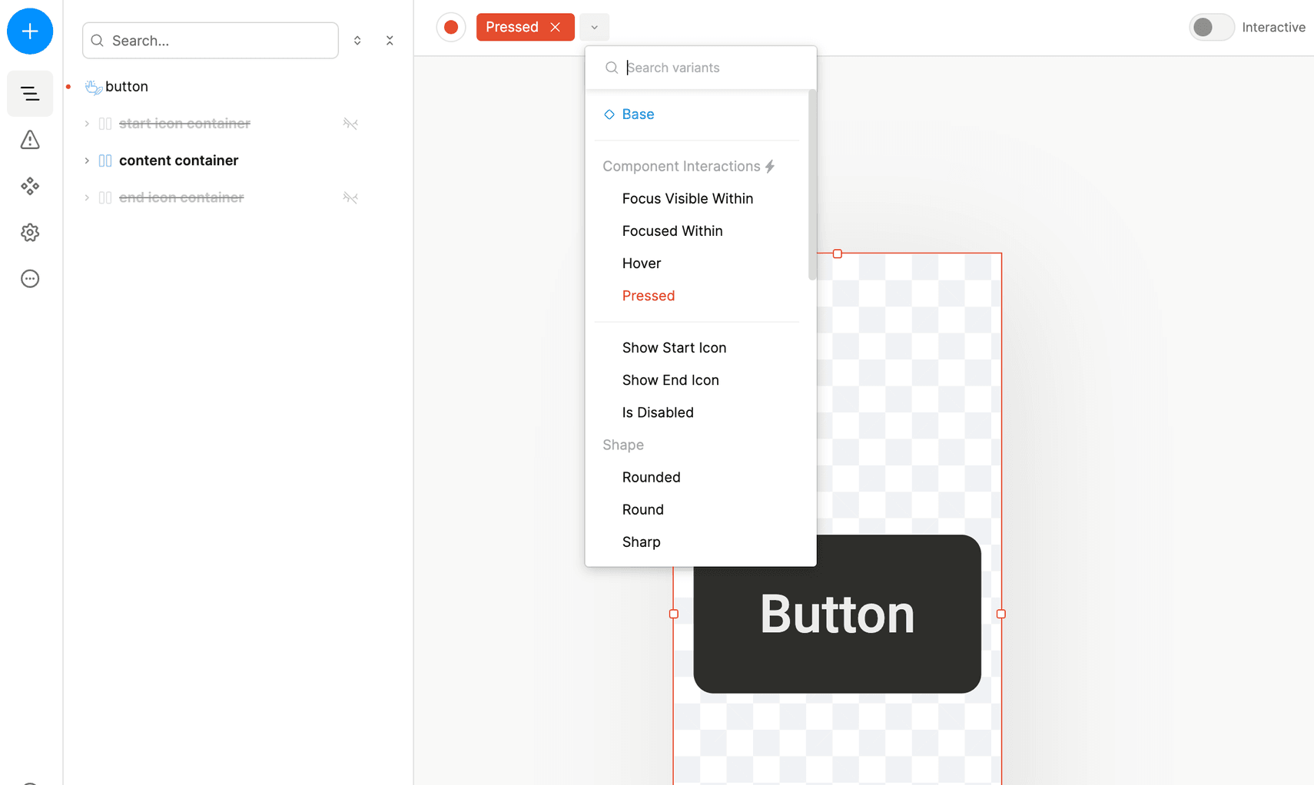Remove the Pressed variant chip
Screen dimensions: 1314x785
pyautogui.click(x=555, y=26)
